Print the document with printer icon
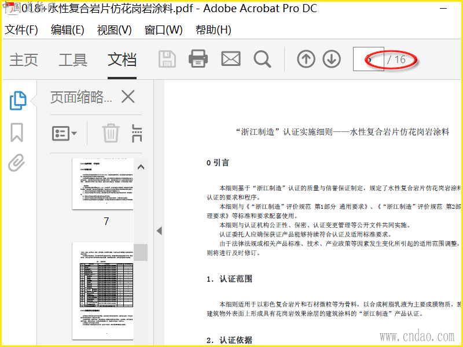This screenshot has height=347, width=463. point(198,59)
